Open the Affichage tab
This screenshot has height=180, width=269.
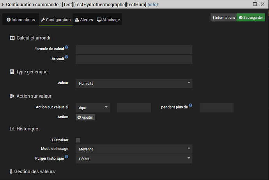pyautogui.click(x=108, y=20)
